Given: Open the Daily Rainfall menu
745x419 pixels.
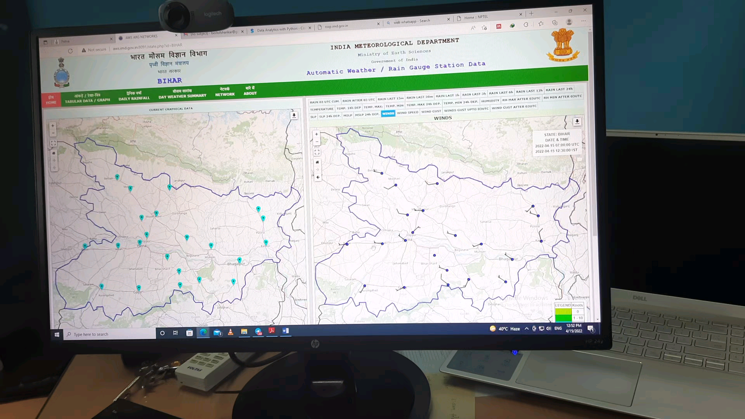Looking at the screenshot, I should [134, 96].
